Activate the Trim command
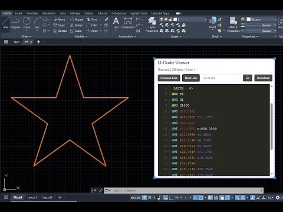The height and width of the screenshot is (212, 283). (x=92, y=19)
